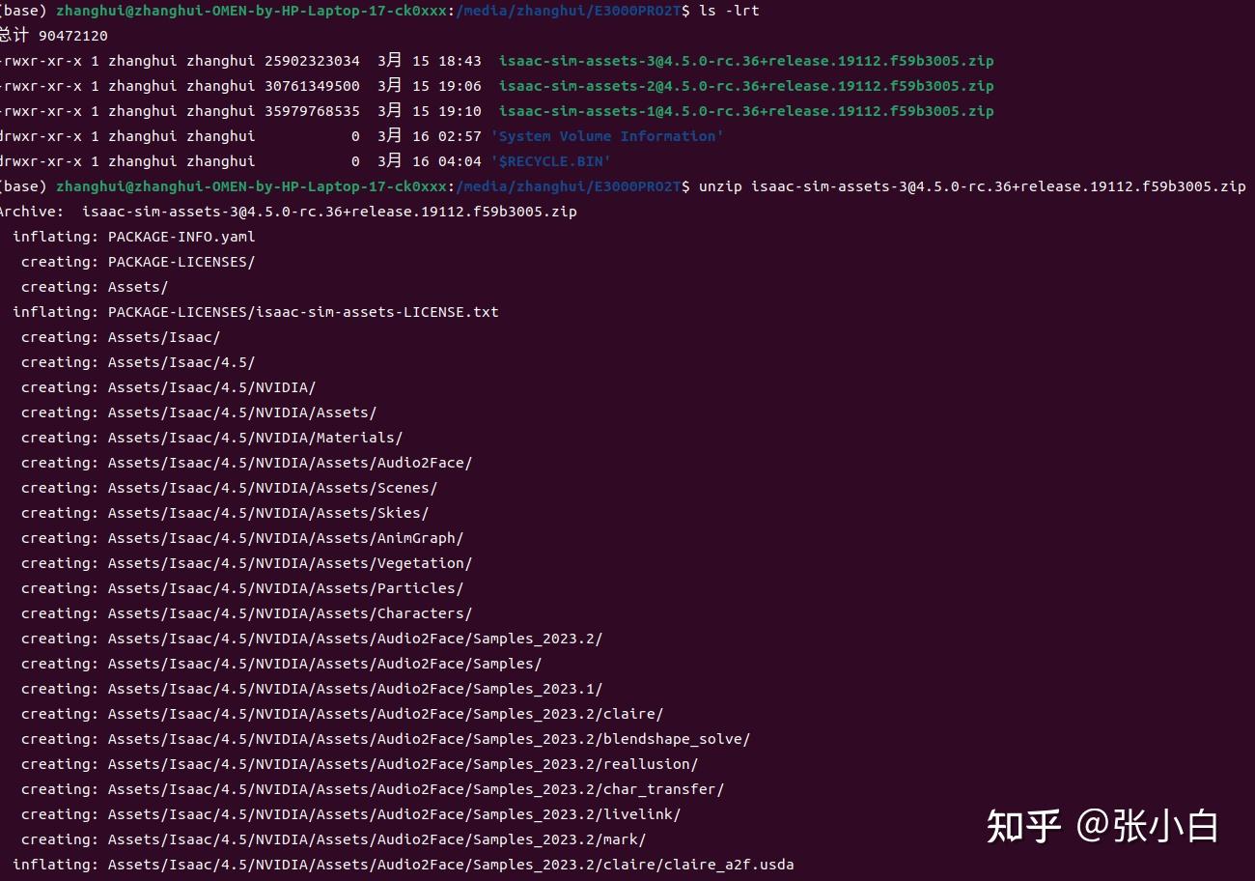Click the PACKAGE-INFO.yaml inflating line
This screenshot has height=881, width=1255.
(181, 237)
